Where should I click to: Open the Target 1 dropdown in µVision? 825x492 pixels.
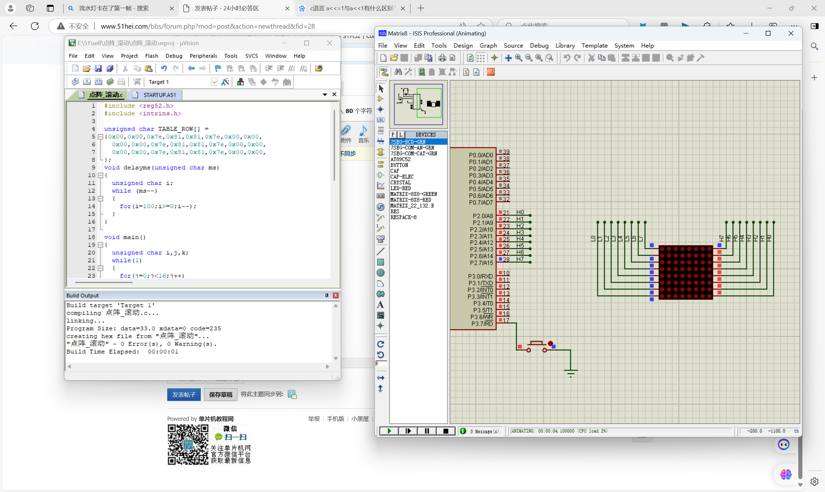click(214, 82)
